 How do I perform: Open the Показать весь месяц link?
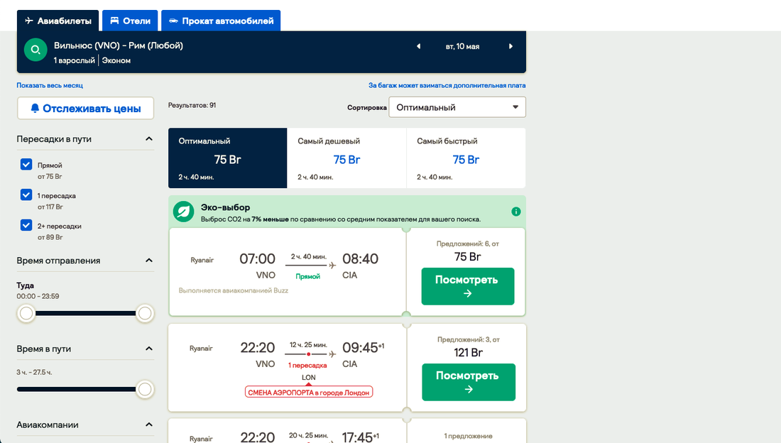click(50, 85)
